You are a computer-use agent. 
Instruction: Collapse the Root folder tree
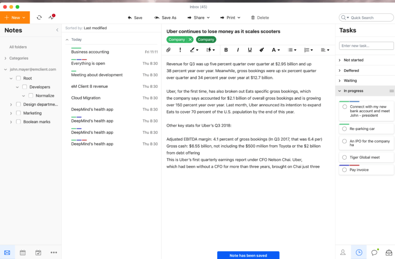[x=11, y=78]
